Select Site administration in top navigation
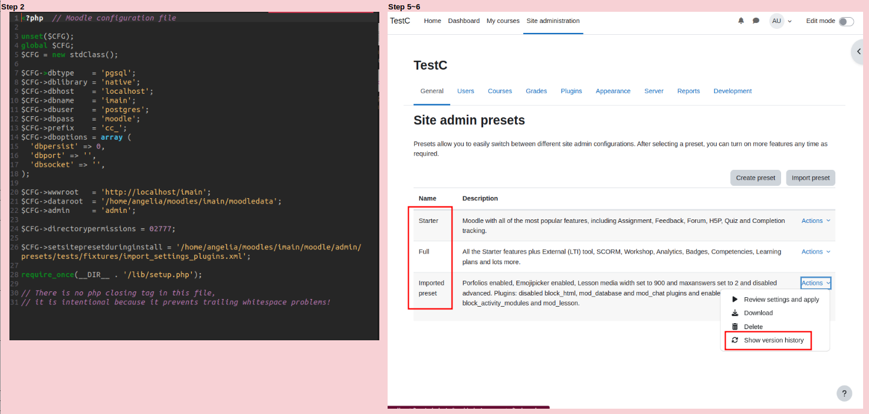 pos(553,21)
